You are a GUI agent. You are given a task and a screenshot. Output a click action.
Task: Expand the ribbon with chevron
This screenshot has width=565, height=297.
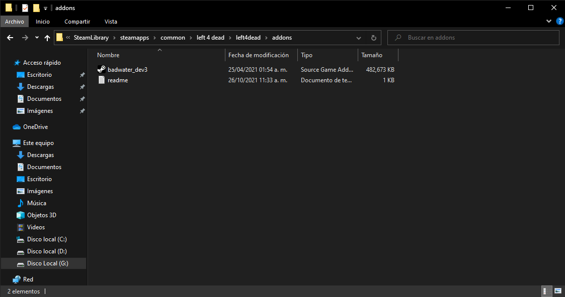[x=549, y=21]
